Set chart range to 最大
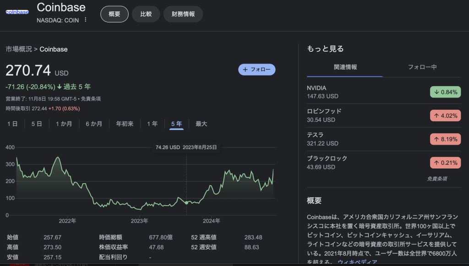469x266 pixels. click(202, 124)
